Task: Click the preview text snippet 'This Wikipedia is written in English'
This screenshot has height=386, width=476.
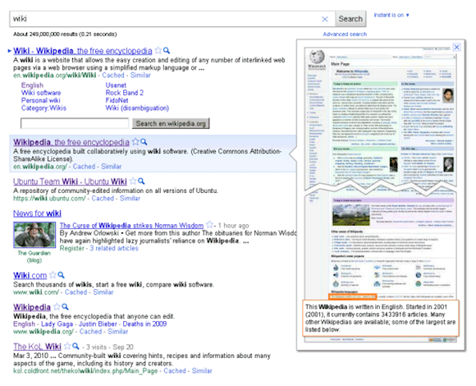Action: [380, 318]
